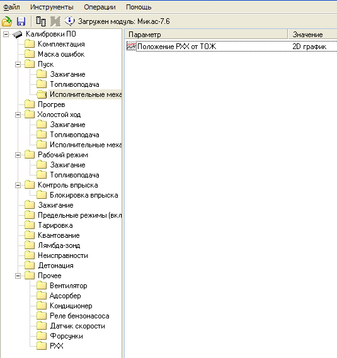Click folder icon next to Адсорбер
The image size is (337, 358).
click(42, 296)
